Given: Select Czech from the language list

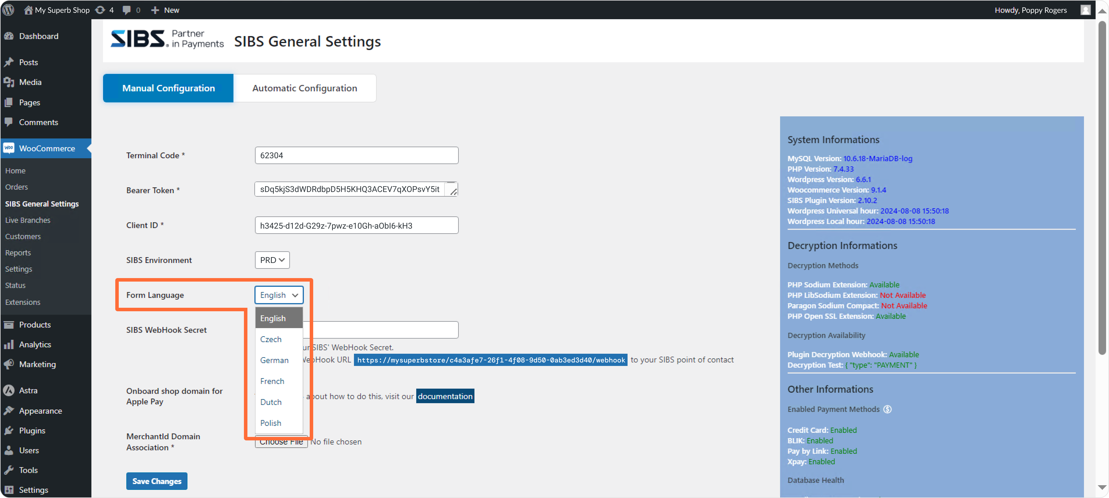Looking at the screenshot, I should (x=271, y=339).
